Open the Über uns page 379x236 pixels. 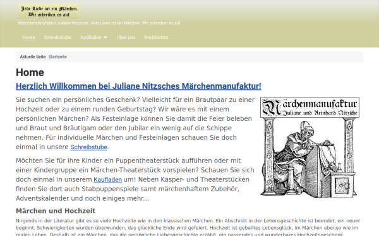click(x=126, y=37)
